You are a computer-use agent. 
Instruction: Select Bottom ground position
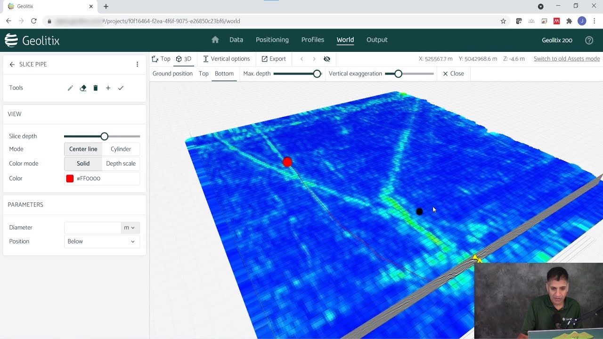pos(224,74)
